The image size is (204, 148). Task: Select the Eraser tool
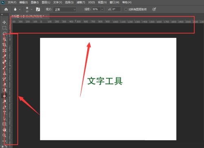click(4, 85)
